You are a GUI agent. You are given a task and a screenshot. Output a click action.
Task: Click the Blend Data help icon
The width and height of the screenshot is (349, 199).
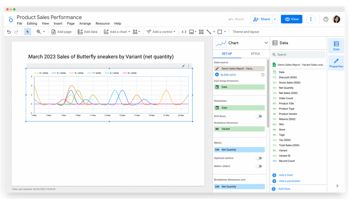click(x=263, y=75)
